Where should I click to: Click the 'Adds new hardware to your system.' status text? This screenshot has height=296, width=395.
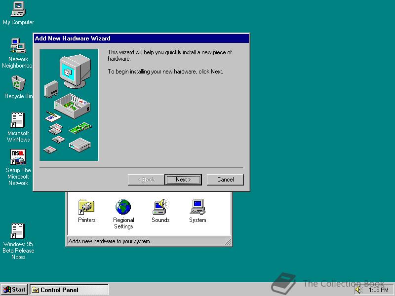(110, 241)
